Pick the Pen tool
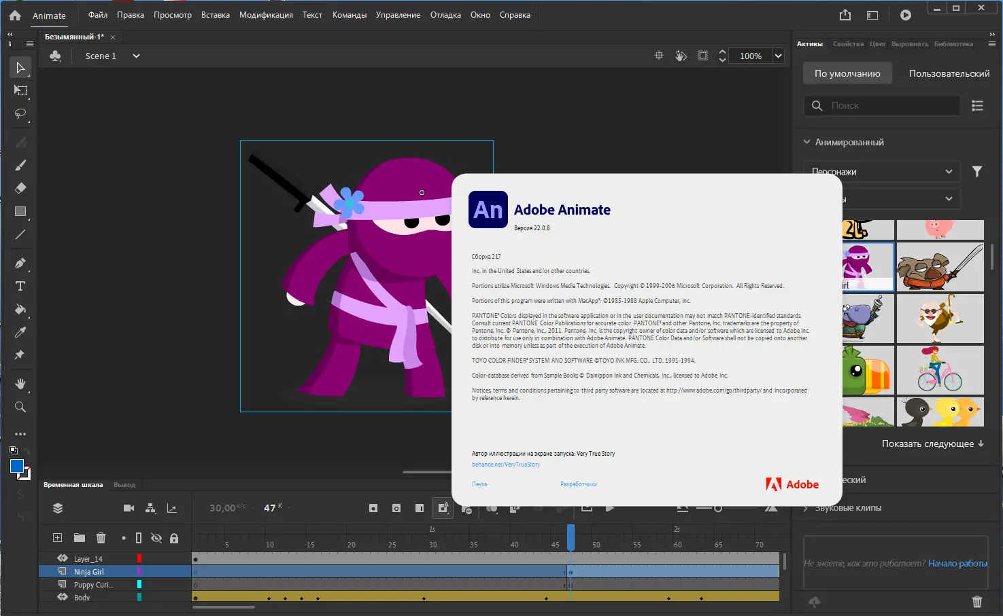1003x616 pixels. click(20, 264)
